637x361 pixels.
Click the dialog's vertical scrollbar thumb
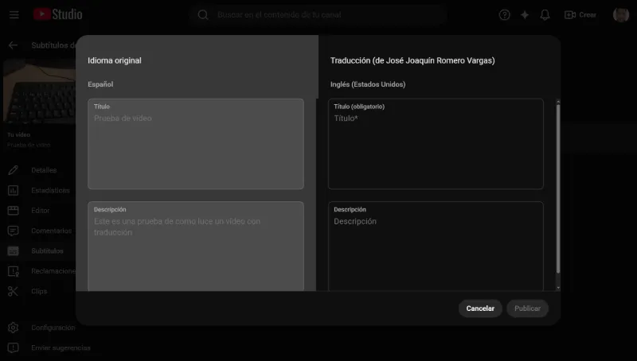(x=558, y=188)
